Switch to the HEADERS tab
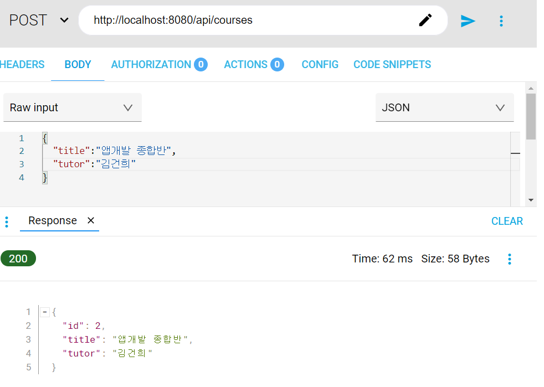Screen dimensions: 544x387 (22, 64)
